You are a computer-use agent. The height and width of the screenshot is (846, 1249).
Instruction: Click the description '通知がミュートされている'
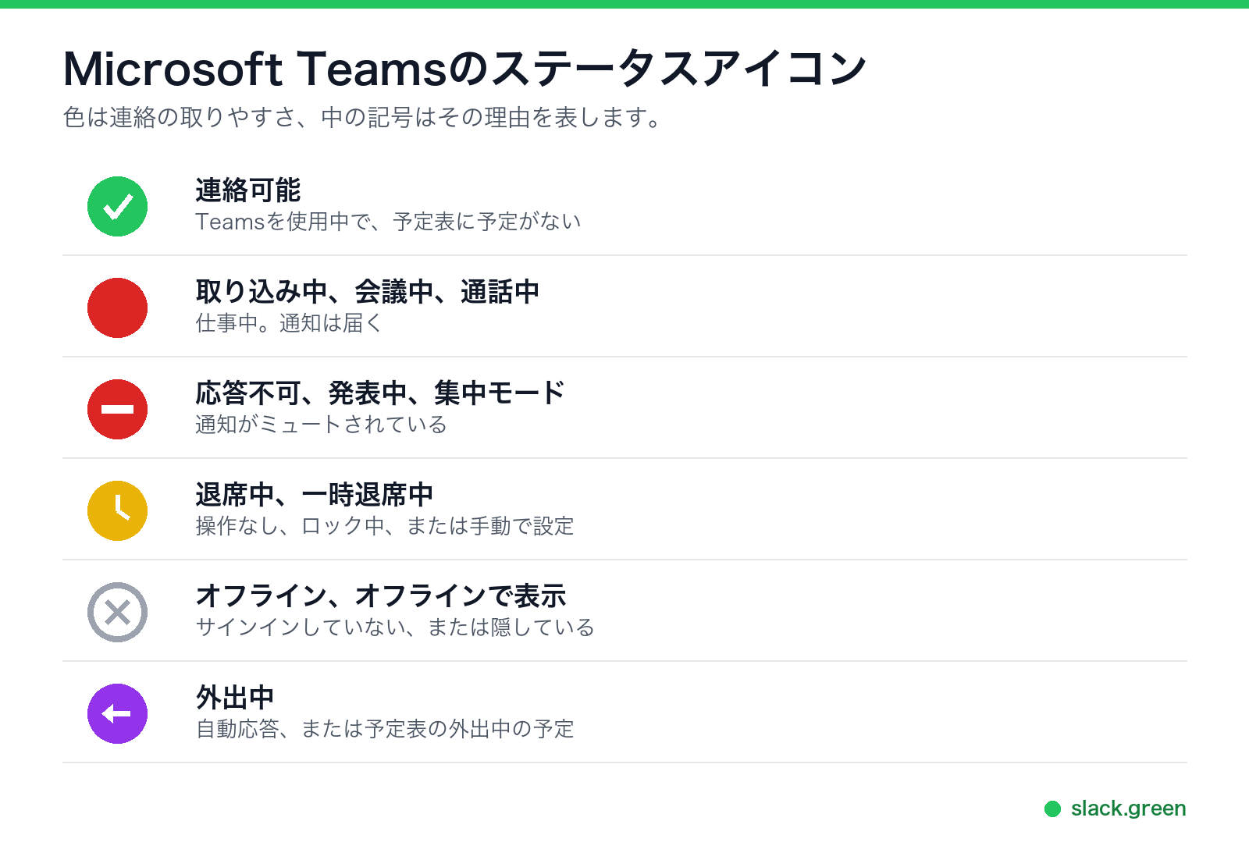321,425
